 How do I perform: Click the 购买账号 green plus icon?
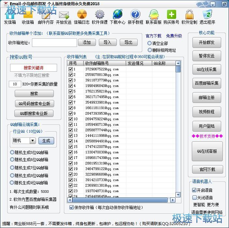(171, 17)
